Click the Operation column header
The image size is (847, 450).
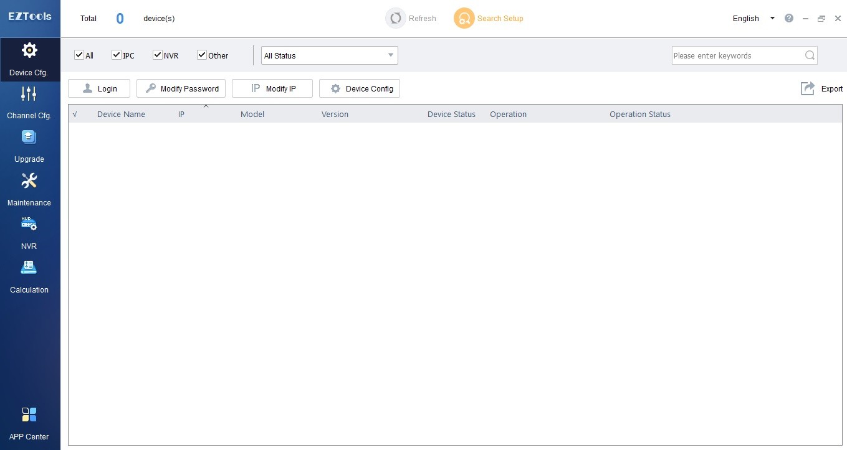point(508,115)
